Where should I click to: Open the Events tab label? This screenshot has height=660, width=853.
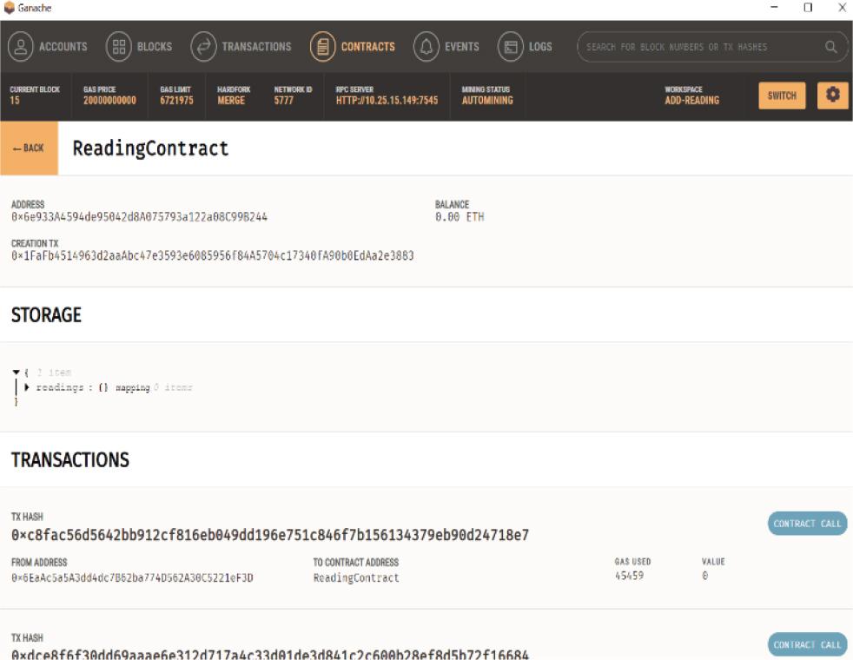461,47
